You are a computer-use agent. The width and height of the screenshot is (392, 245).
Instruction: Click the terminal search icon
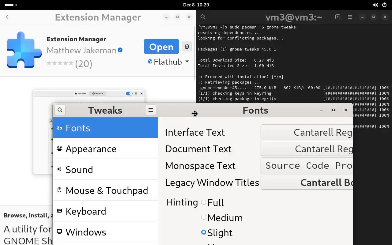(x=203, y=17)
